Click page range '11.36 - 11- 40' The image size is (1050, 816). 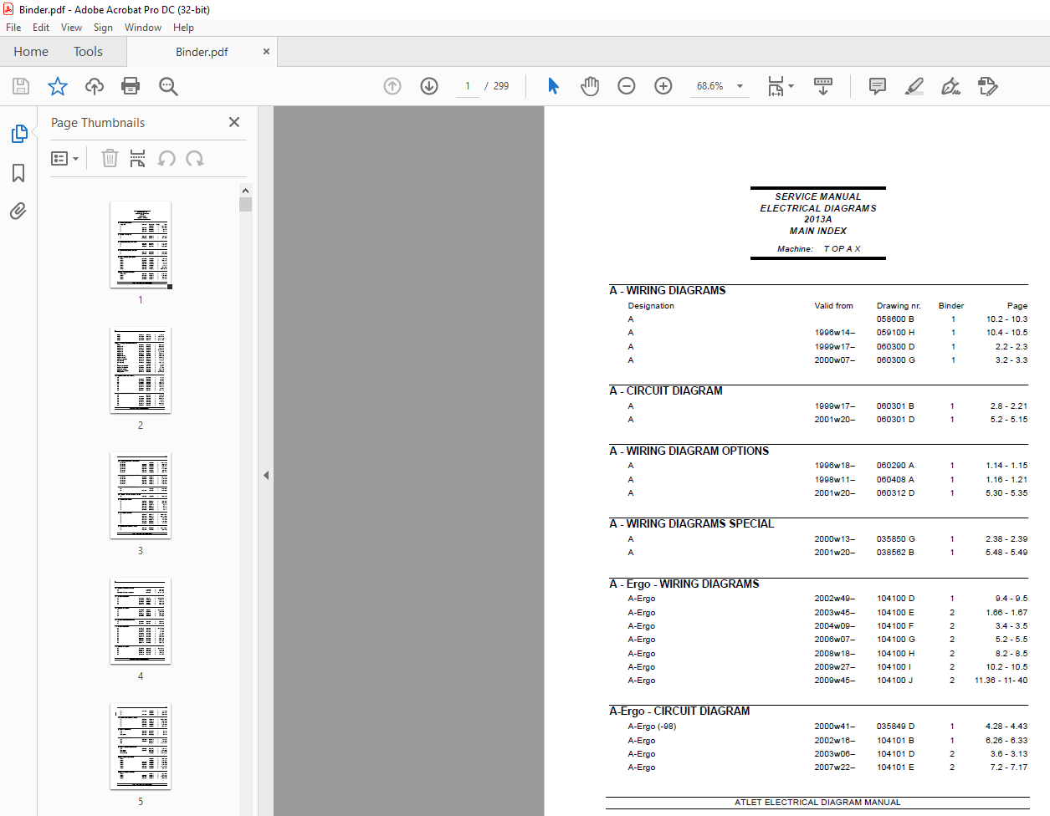point(1001,681)
